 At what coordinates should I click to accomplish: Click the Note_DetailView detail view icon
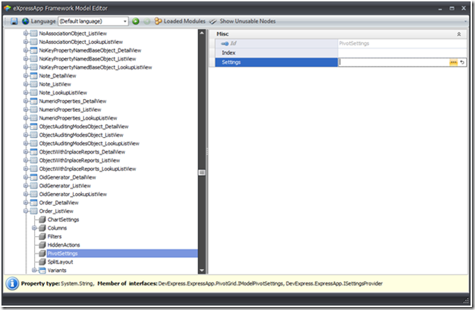(x=34, y=75)
